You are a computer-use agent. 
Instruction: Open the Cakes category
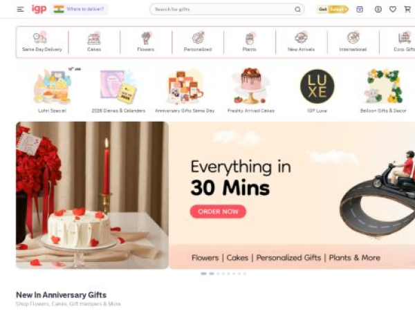(x=94, y=41)
